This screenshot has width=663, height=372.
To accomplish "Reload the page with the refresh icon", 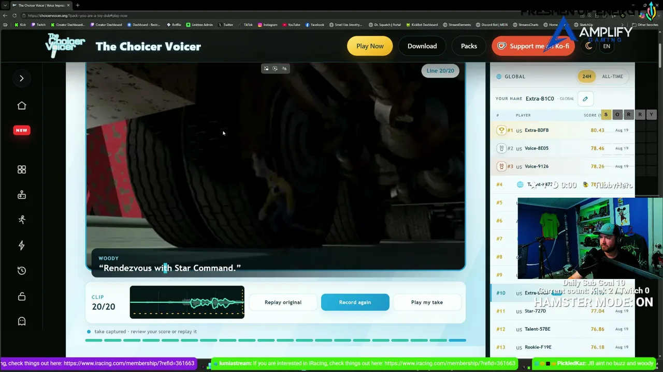I will (x=14, y=16).
